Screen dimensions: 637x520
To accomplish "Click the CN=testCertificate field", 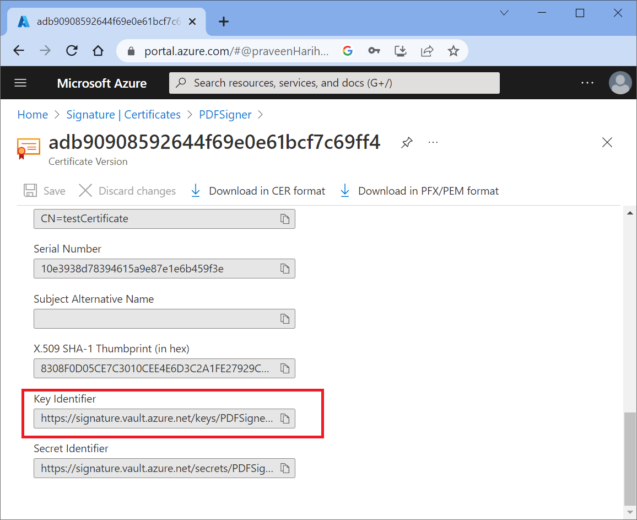I will [164, 219].
